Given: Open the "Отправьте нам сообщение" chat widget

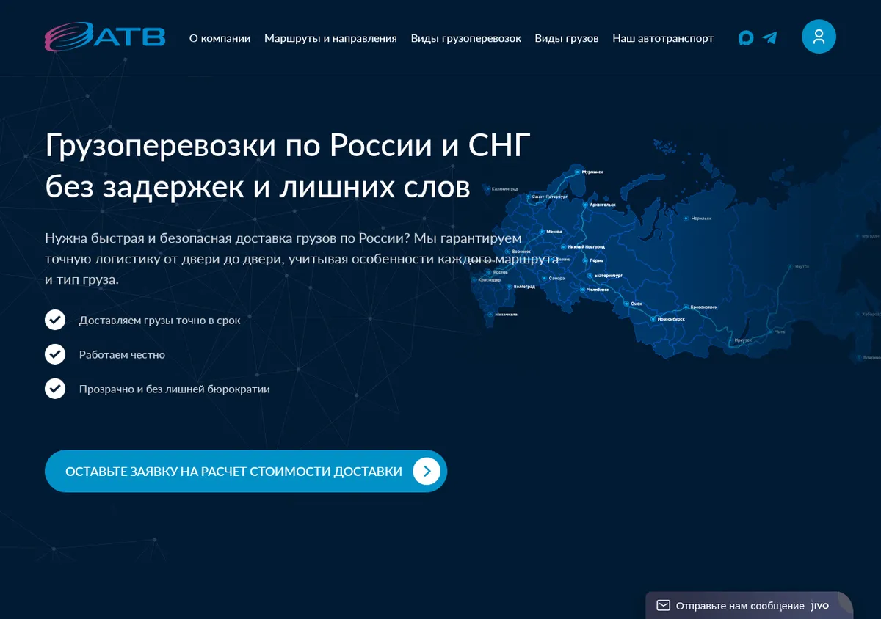Looking at the screenshot, I should [749, 606].
